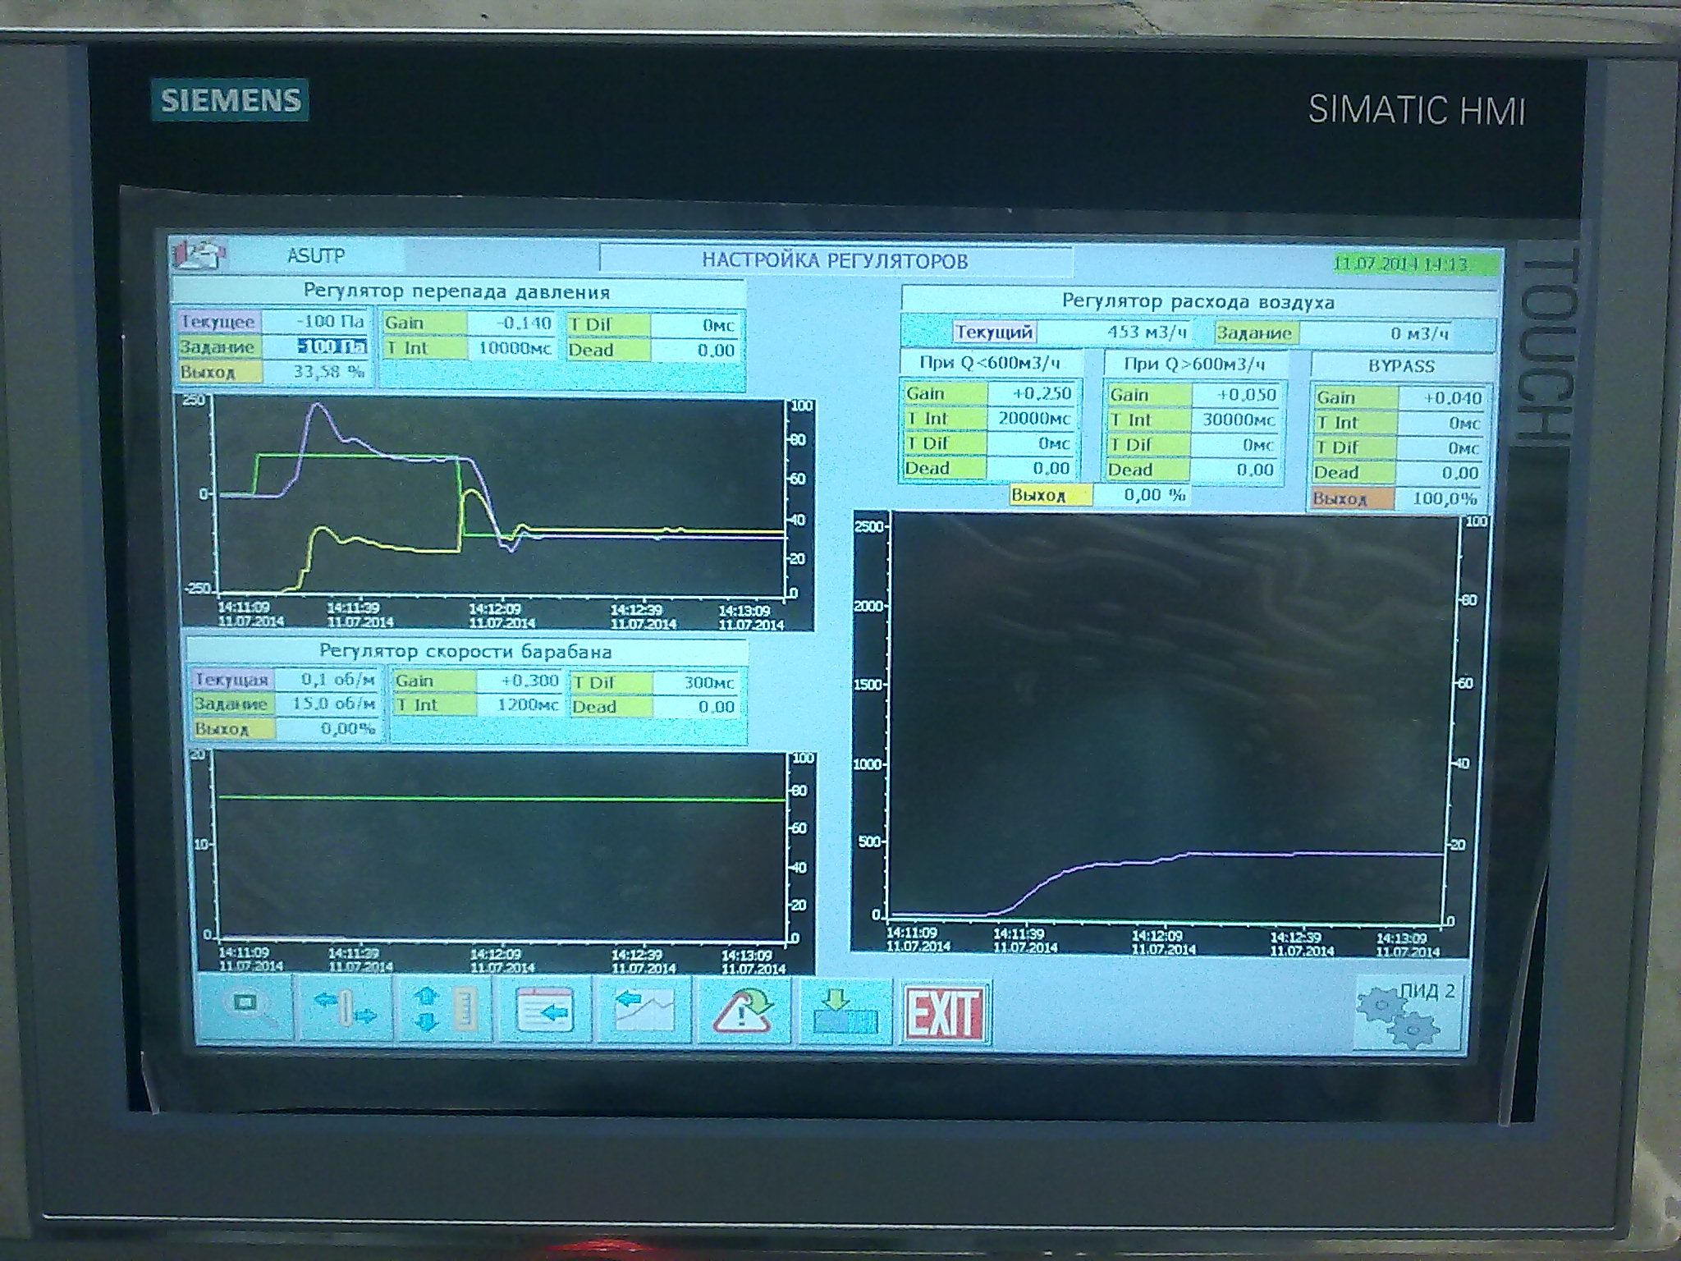Screen dimensions: 1681x1261
Task: Edit pressure regulator Gain value -0,140
Action: pos(511,323)
